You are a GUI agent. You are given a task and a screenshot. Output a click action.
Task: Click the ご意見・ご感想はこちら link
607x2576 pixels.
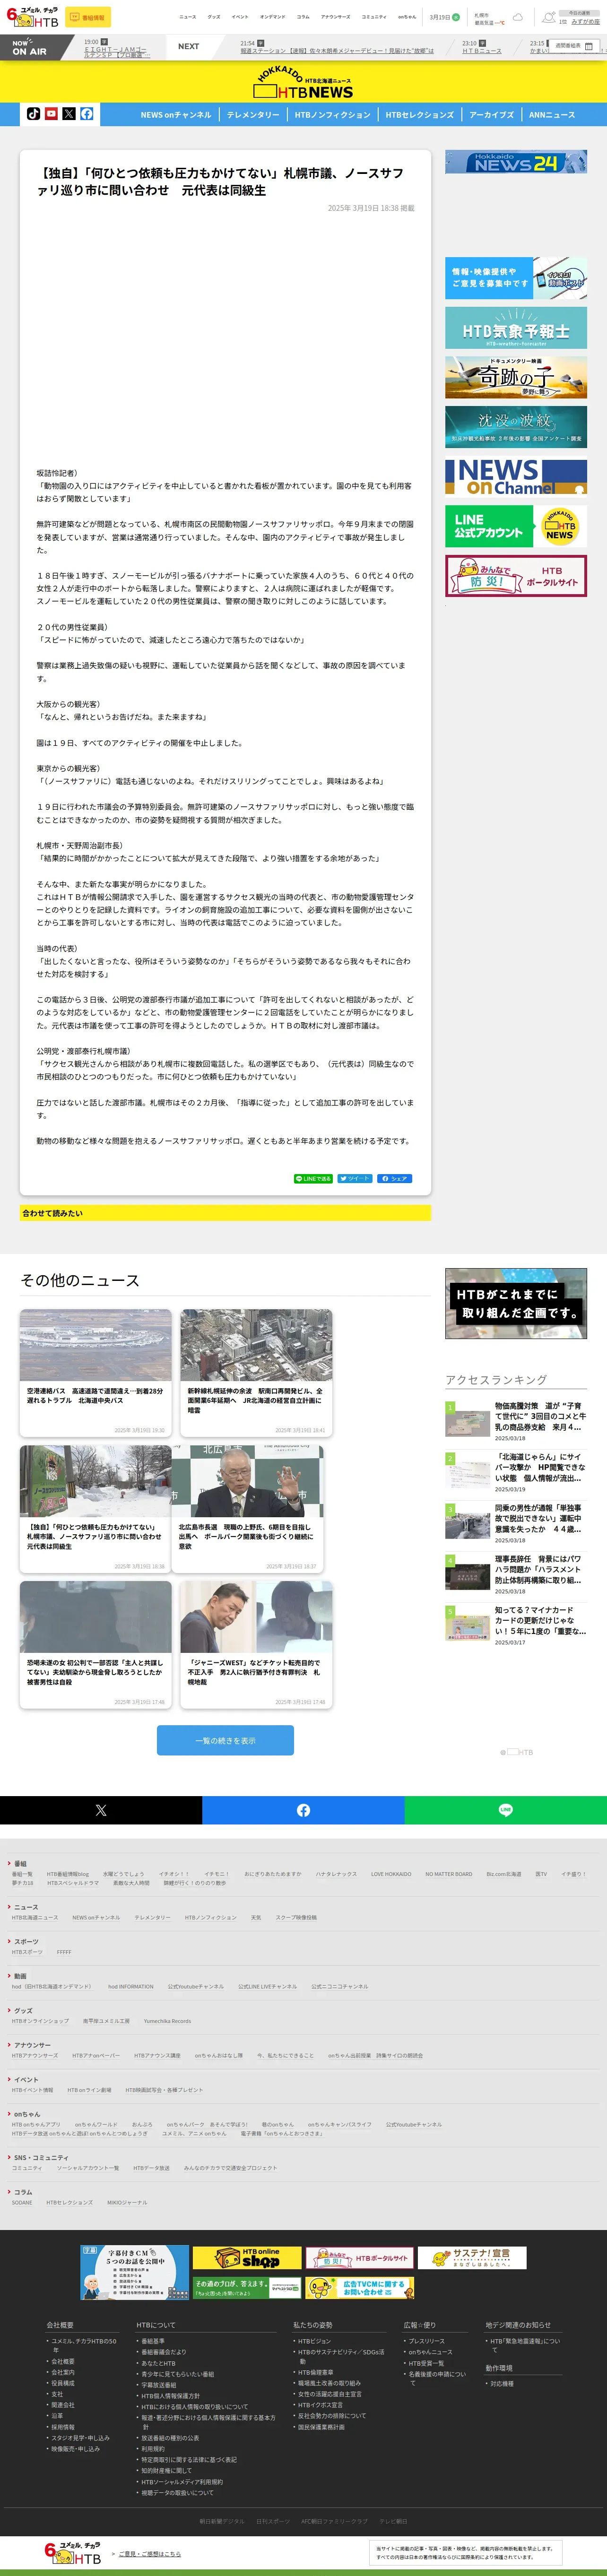tap(150, 2554)
